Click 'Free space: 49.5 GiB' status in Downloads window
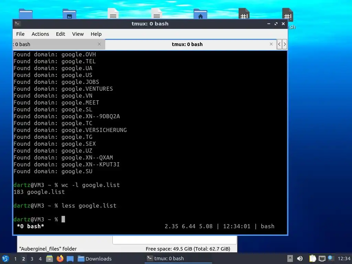 coord(188,249)
